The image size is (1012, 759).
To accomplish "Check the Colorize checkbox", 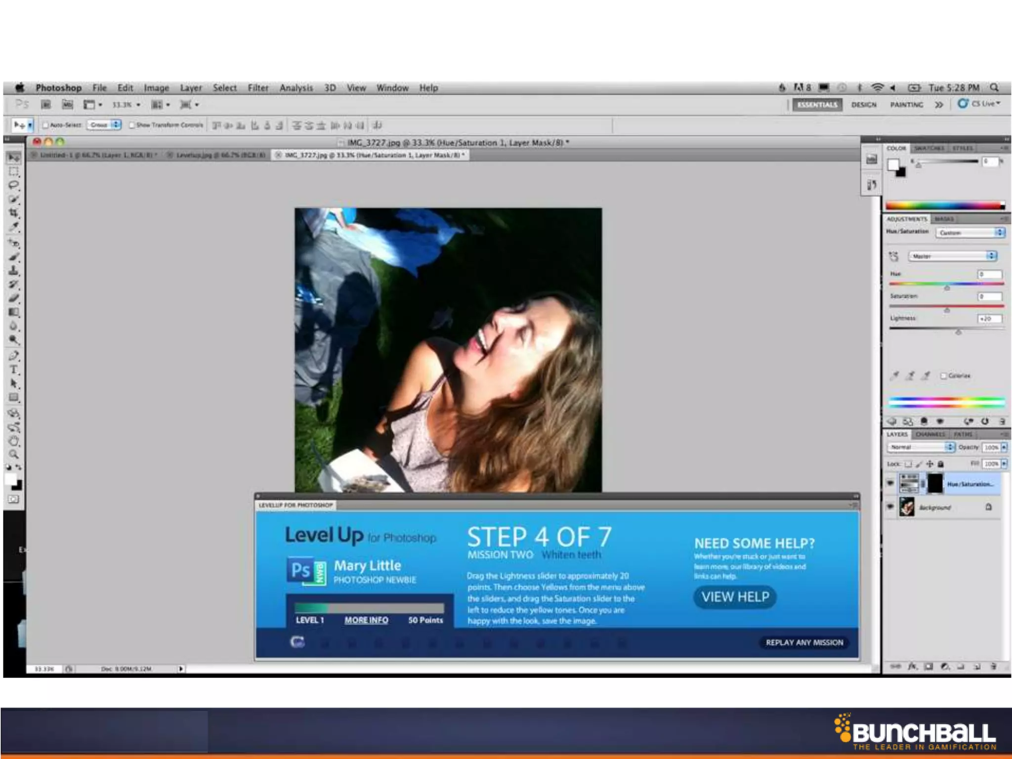I will click(943, 376).
